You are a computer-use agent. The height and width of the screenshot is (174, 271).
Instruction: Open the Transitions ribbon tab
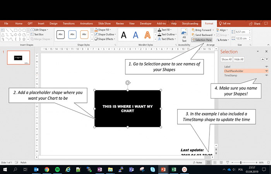pyautogui.click(x=69, y=24)
